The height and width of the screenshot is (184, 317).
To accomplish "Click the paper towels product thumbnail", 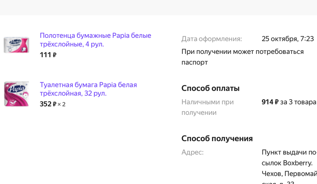I will (16, 44).
